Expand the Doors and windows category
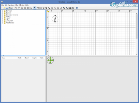Screen dimensions: 139x103 pyautogui.click(x=3, y=15)
